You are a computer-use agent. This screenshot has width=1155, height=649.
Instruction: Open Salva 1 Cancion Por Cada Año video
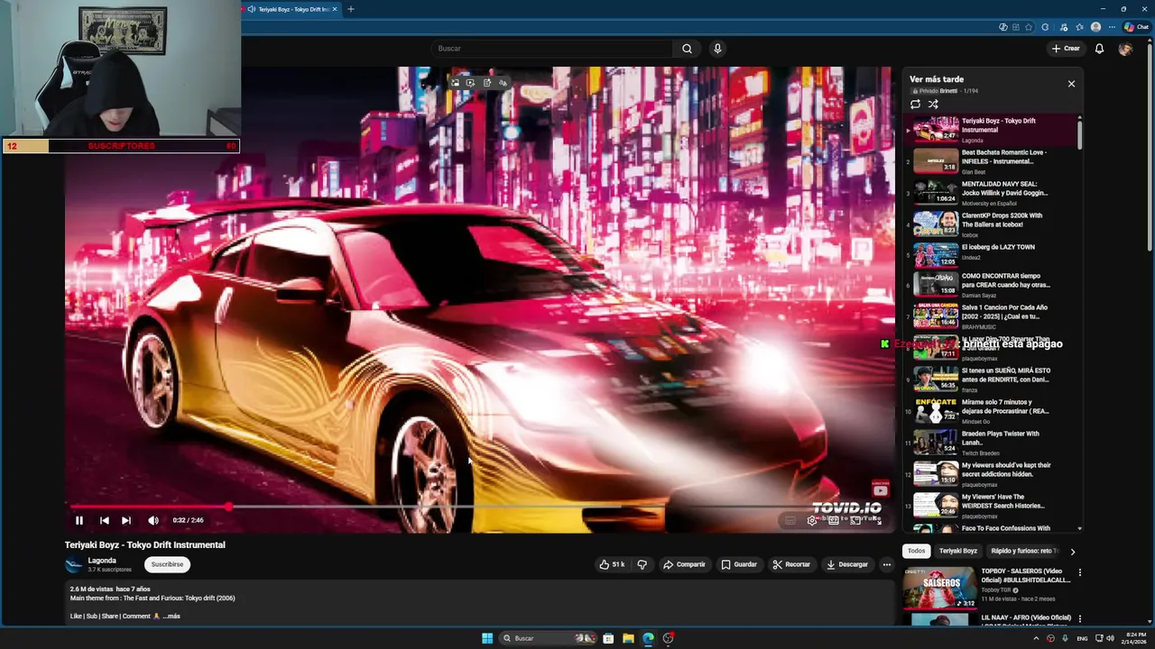coord(993,315)
